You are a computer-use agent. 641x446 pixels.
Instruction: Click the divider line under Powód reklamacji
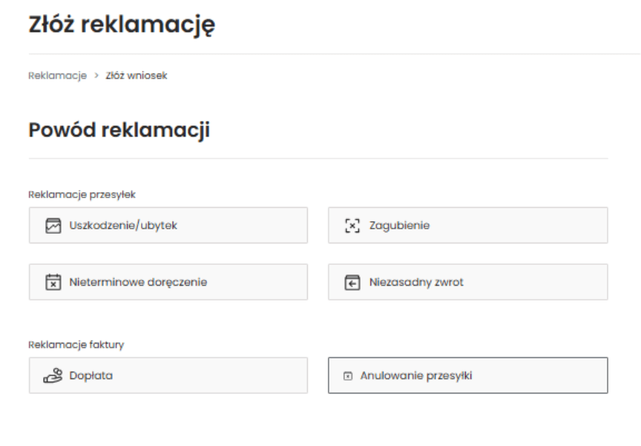point(318,158)
